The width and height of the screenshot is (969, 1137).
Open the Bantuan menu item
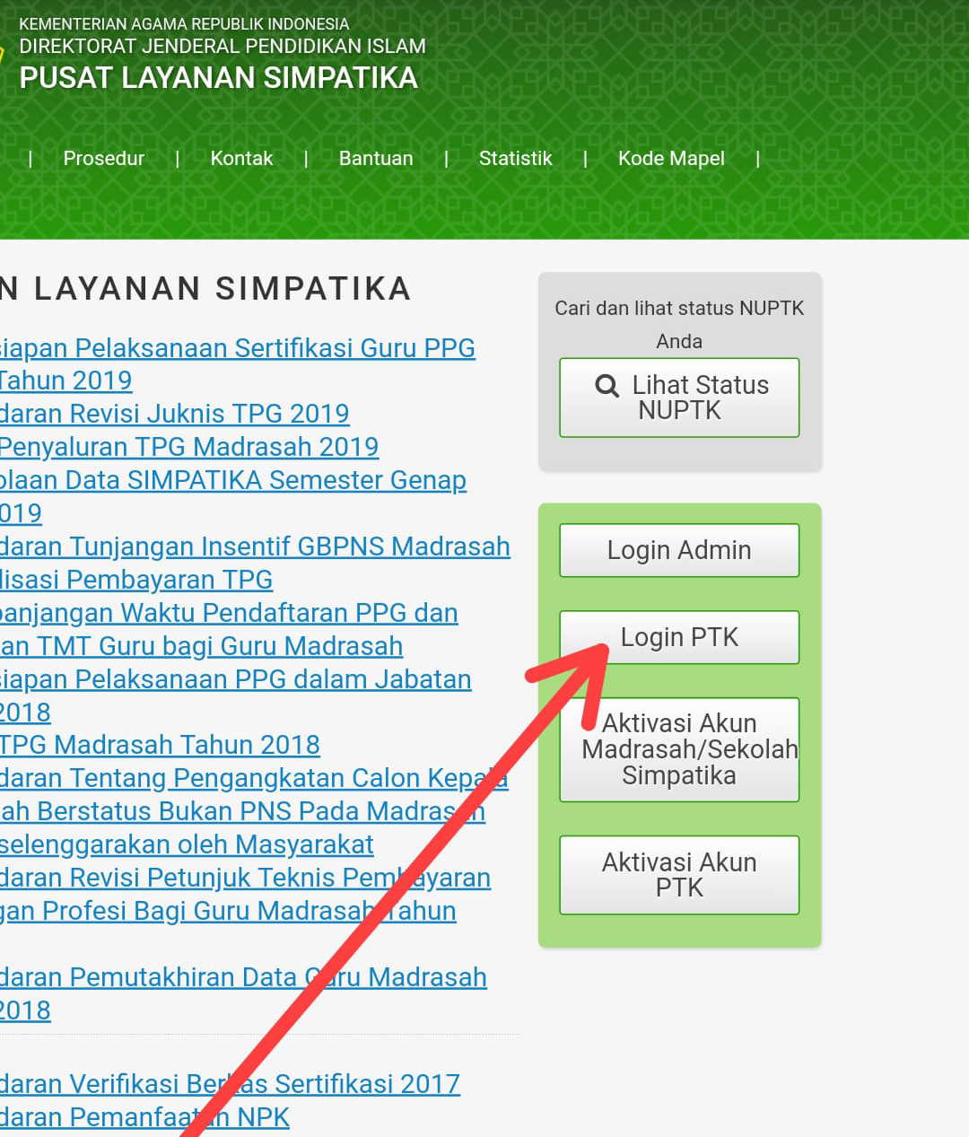[x=375, y=158]
